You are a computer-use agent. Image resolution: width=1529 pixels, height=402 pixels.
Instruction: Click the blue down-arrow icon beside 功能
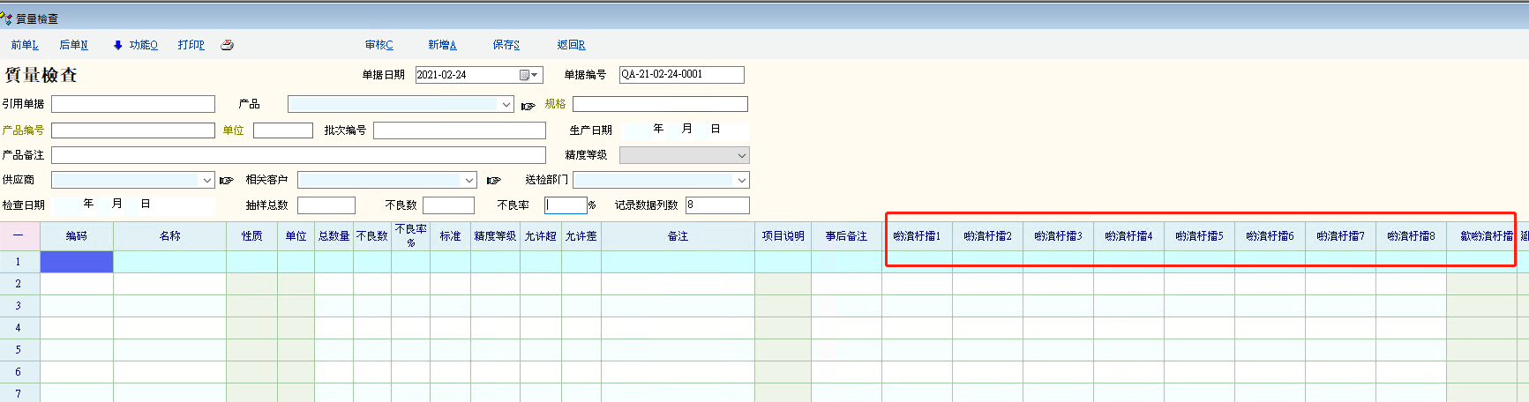coord(118,45)
